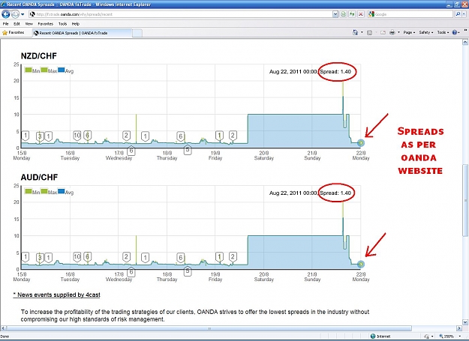Expand the zoom level dropdown arrow
Screen dimensions: 469x341
click(x=460, y=337)
